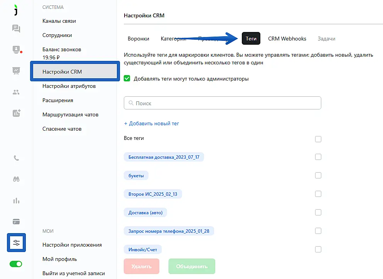Open the bar chart statistics icon
The height and width of the screenshot is (279, 383).
(16, 201)
